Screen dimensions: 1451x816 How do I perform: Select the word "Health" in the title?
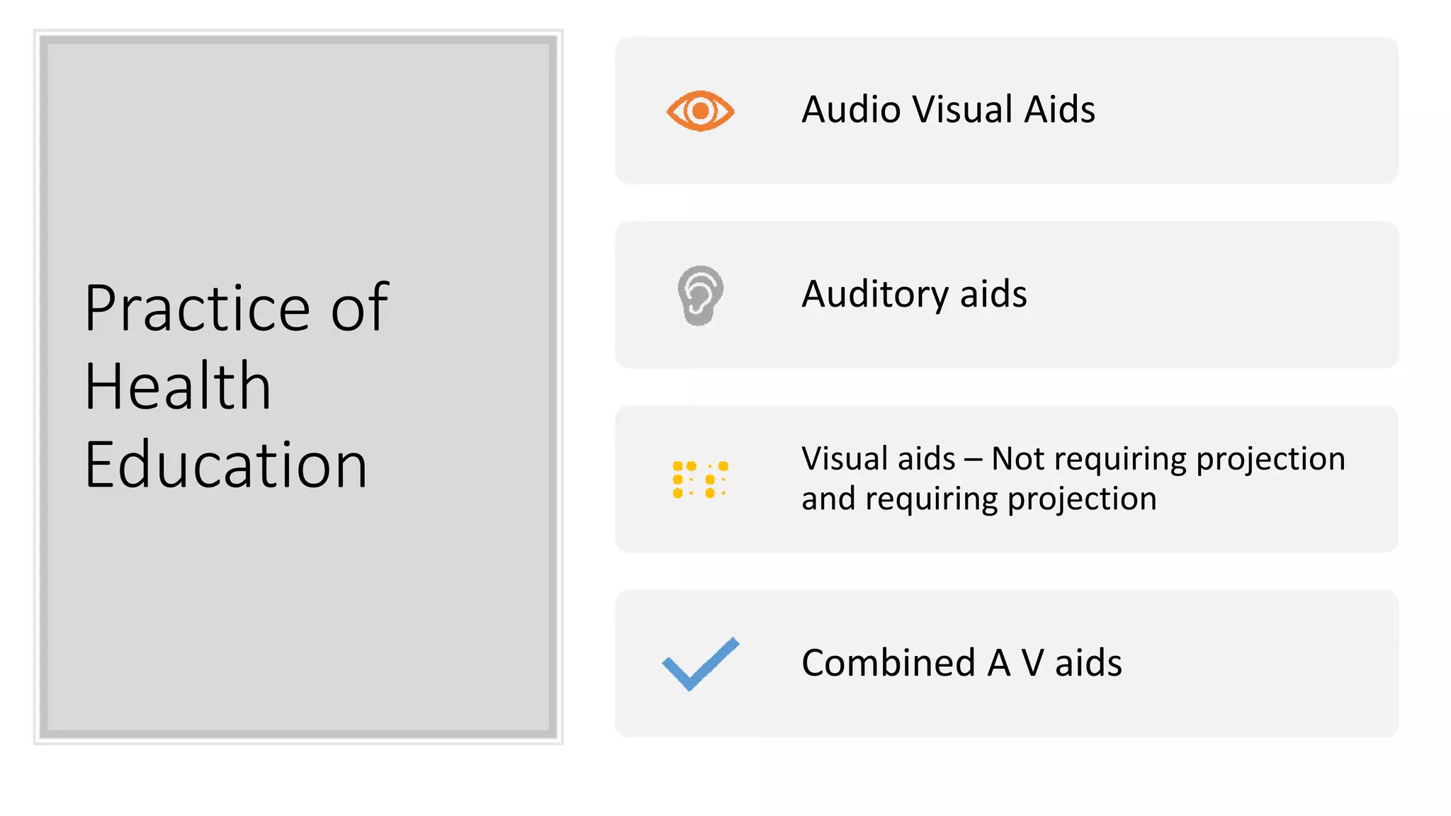(x=178, y=387)
